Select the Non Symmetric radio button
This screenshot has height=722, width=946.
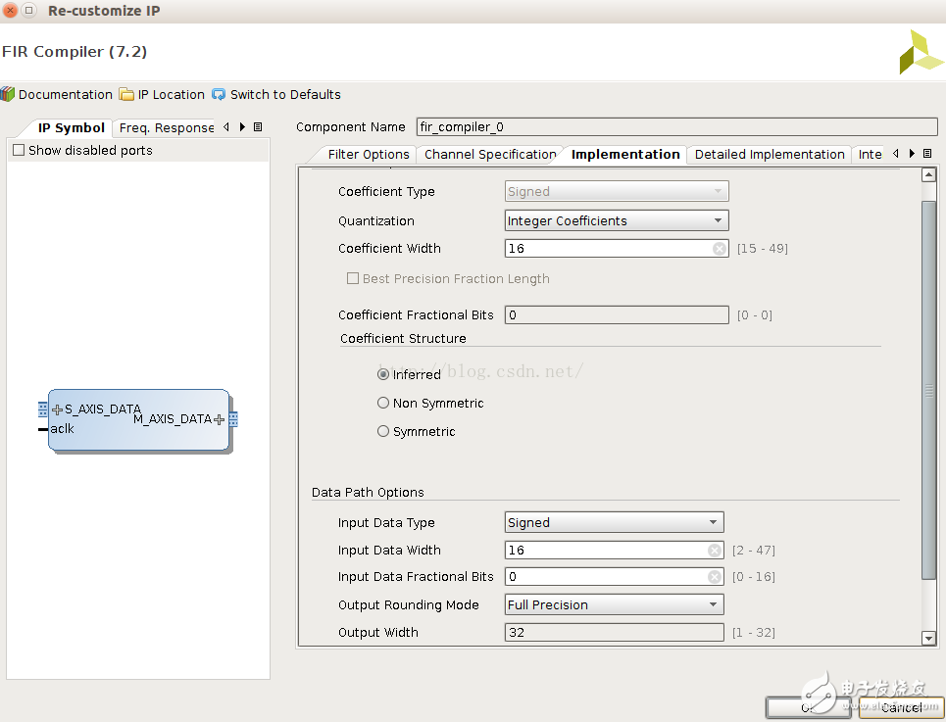tap(383, 404)
